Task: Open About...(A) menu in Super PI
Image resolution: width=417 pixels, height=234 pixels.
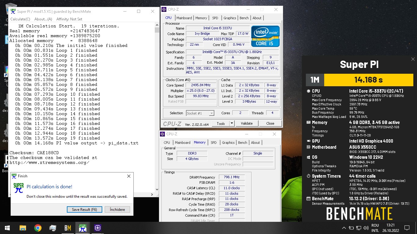Action: pyautogui.click(x=43, y=19)
